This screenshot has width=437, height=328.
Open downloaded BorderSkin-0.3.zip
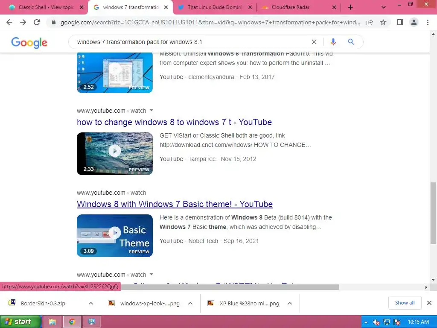(43, 303)
